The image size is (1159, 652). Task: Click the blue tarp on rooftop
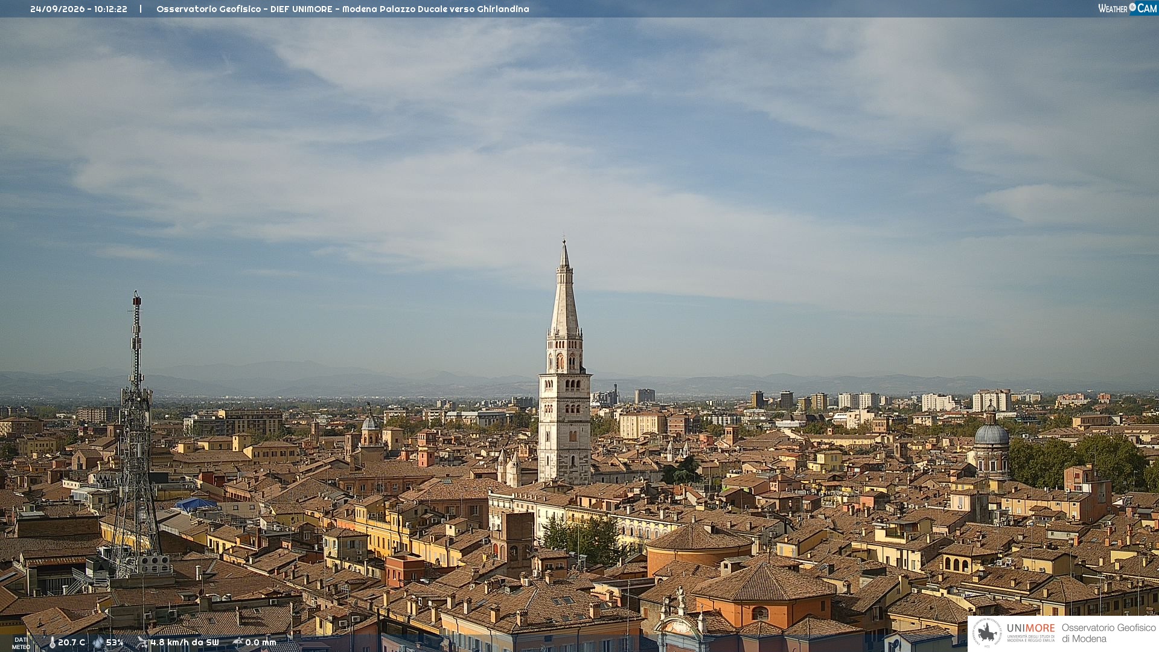pyautogui.click(x=196, y=503)
